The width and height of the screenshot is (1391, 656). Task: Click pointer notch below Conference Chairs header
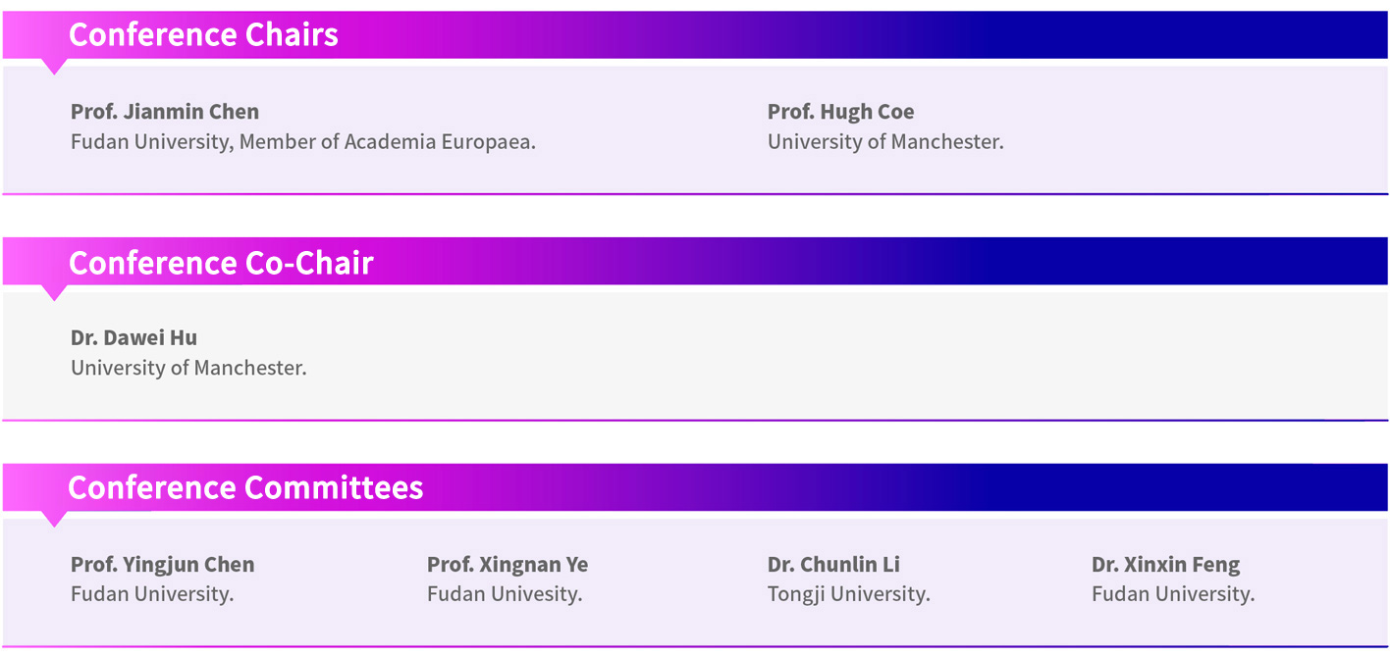point(55,67)
